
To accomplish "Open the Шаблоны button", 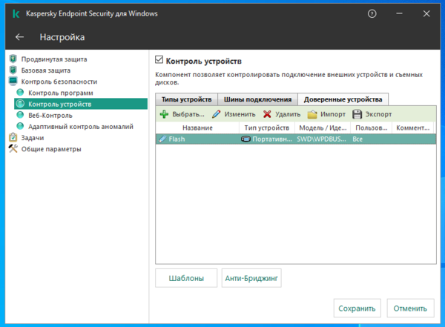I will coord(185,279).
